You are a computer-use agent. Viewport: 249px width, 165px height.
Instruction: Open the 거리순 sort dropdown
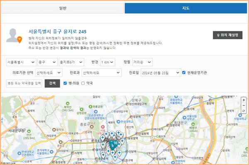pyautogui.click(x=142, y=62)
